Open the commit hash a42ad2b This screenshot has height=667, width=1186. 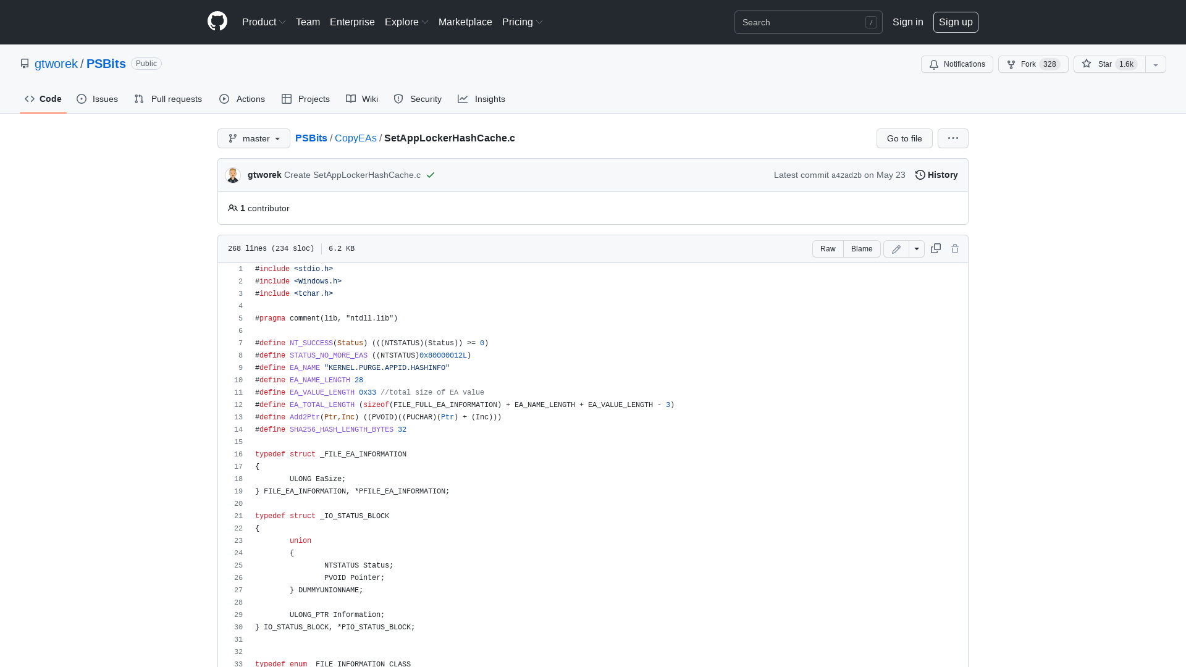[846, 175]
